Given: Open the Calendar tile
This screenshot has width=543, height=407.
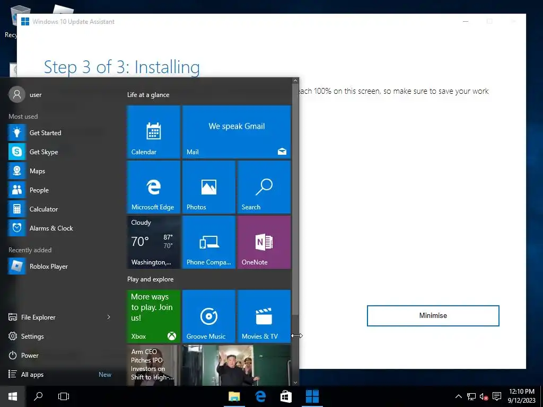Looking at the screenshot, I should [153, 132].
